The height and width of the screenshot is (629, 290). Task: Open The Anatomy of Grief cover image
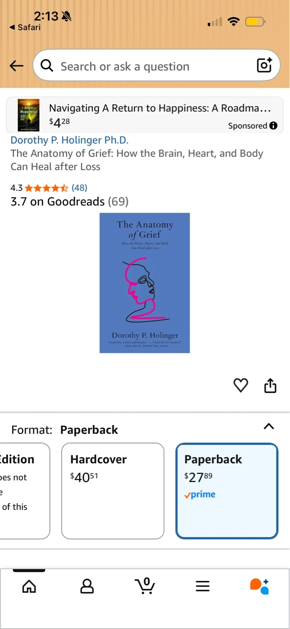click(x=145, y=283)
